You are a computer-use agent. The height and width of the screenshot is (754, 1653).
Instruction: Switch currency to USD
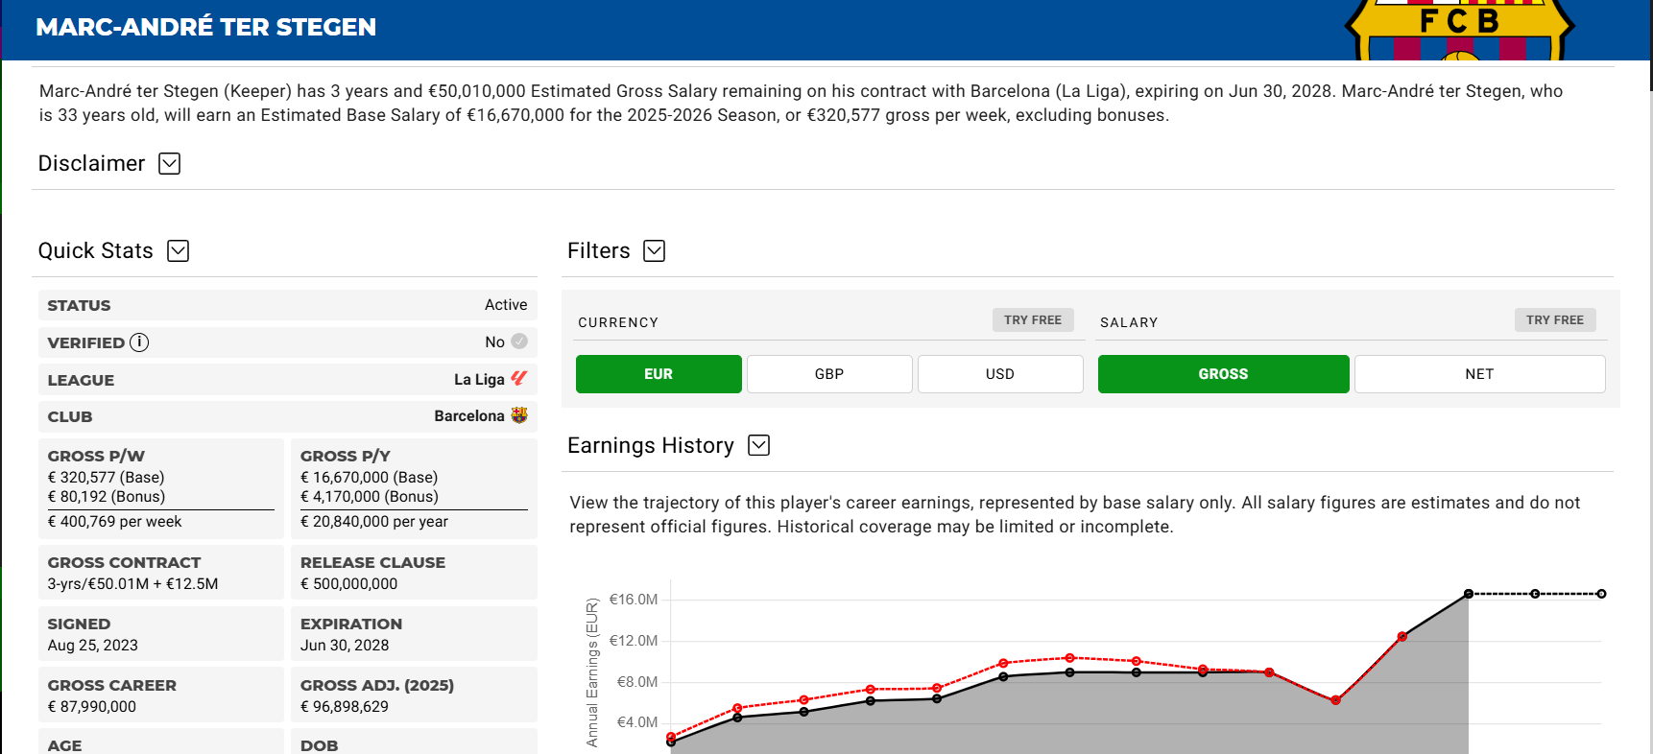(1000, 374)
